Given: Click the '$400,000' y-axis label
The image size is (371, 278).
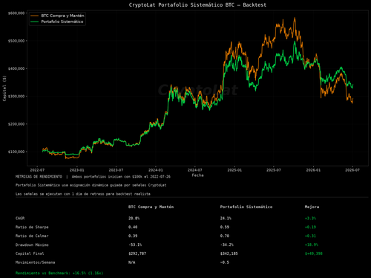Looking at the screenshot, I should click(16, 68).
